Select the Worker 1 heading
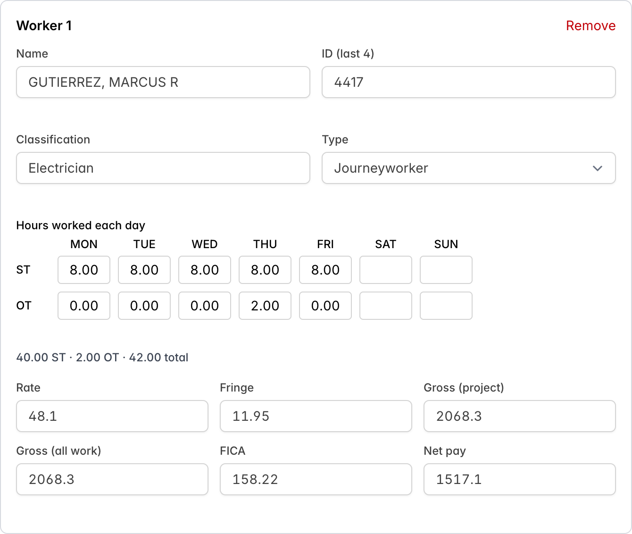 tap(44, 25)
